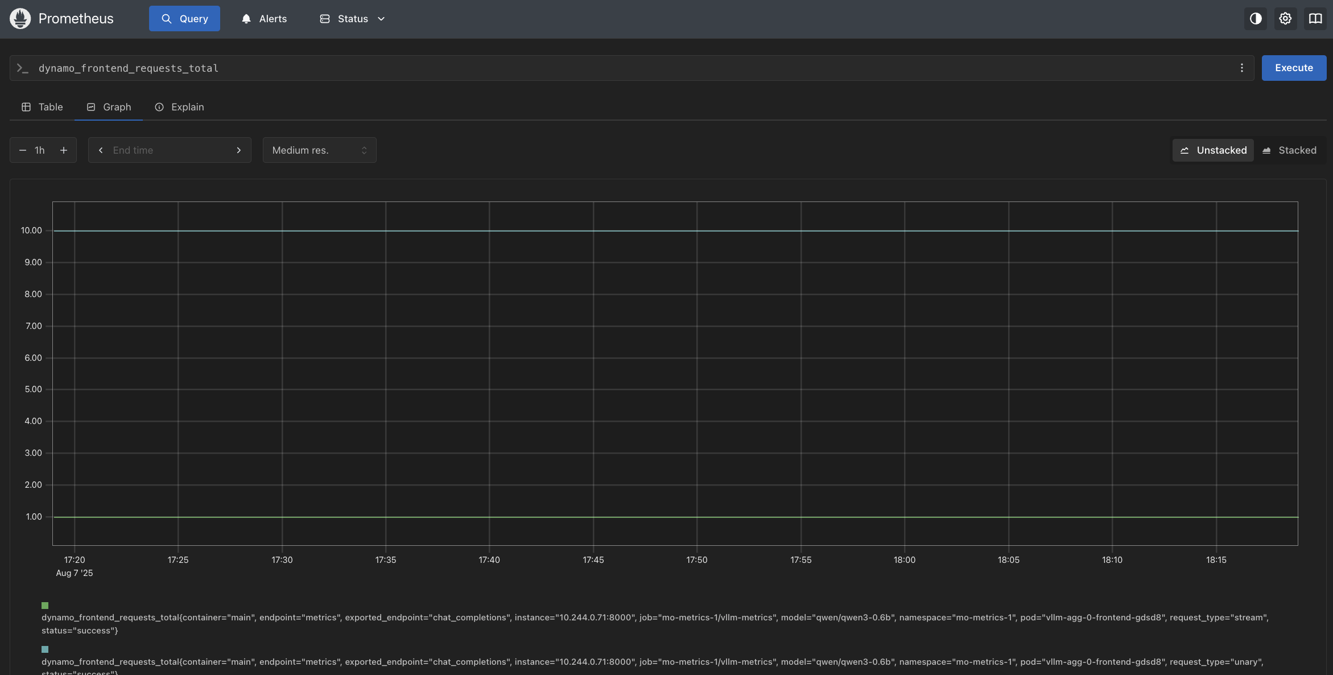
Task: Switch to the Table tab
Action: pyautogui.click(x=50, y=107)
